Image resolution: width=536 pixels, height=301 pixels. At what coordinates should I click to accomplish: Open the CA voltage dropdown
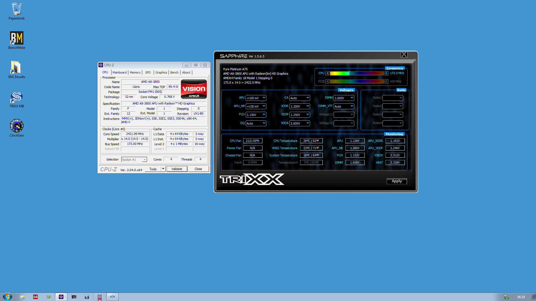tap(300, 98)
